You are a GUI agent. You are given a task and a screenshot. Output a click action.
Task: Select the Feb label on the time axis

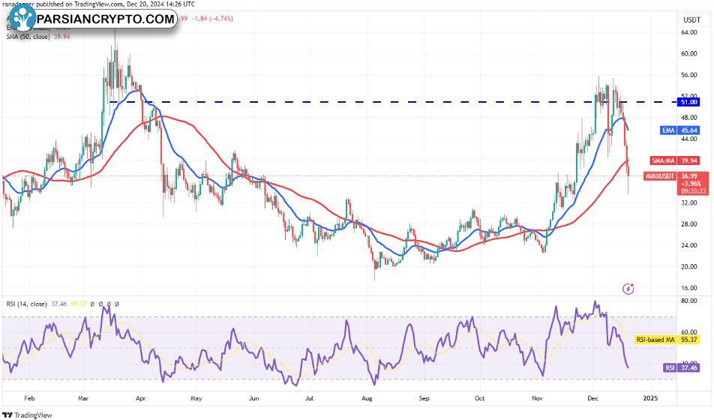[x=29, y=398]
